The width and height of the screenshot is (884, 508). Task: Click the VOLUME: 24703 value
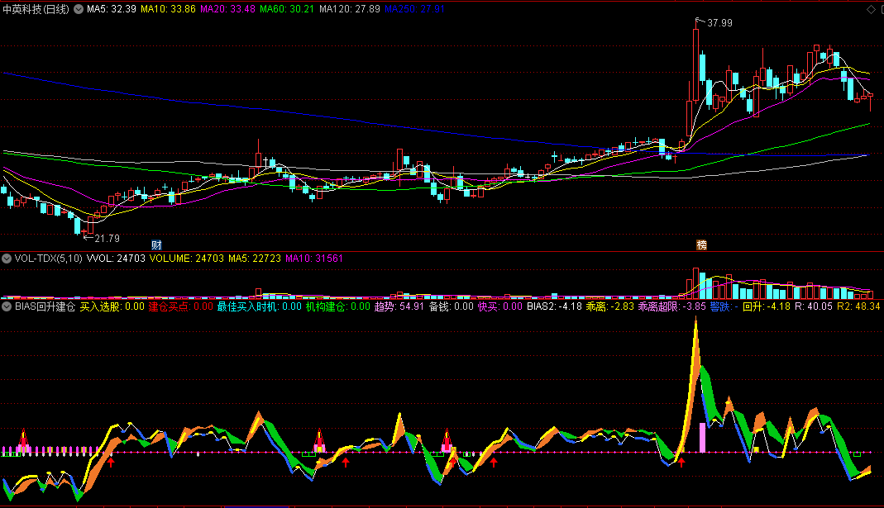click(187, 259)
